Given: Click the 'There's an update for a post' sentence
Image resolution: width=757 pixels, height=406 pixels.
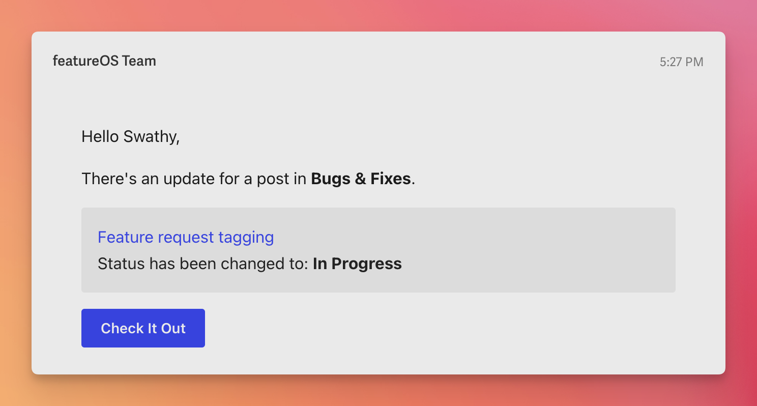Looking at the screenshot, I should pos(193,179).
